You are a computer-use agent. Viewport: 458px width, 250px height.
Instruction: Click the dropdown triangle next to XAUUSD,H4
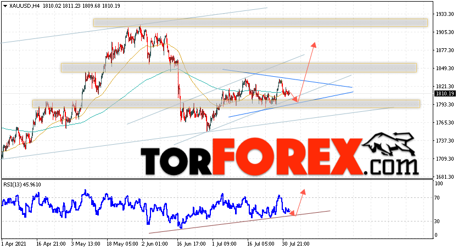5,6
